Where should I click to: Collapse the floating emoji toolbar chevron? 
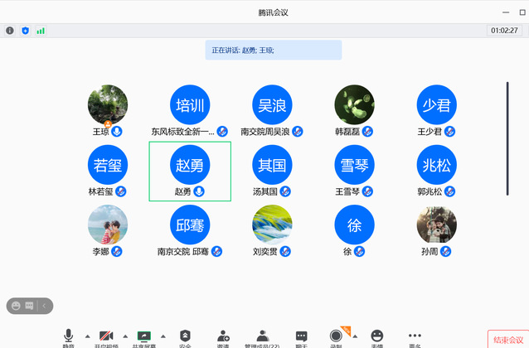pyautogui.click(x=45, y=306)
